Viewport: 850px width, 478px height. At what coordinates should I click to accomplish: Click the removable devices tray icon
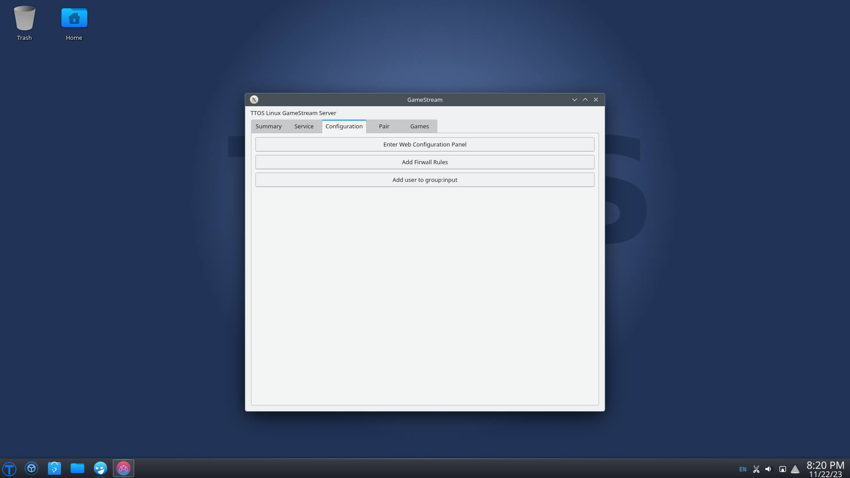pos(782,469)
